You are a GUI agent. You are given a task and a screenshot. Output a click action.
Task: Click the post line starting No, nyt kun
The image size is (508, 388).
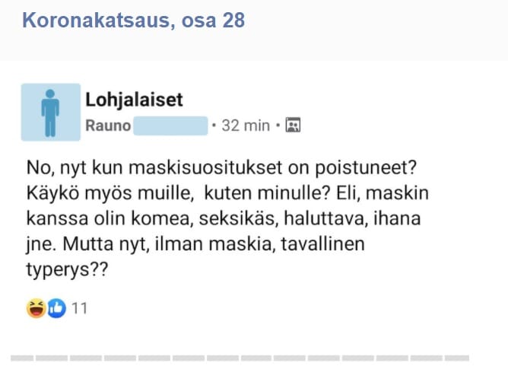221,168
